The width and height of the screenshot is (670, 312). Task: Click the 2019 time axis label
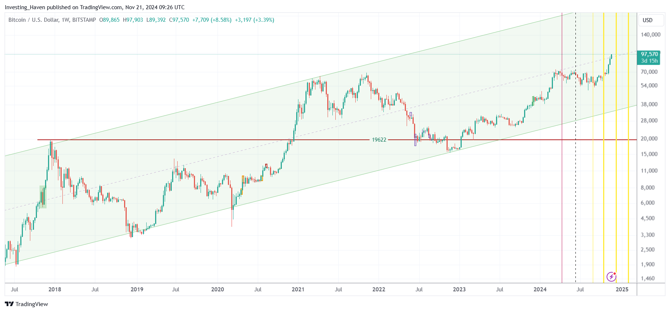(137, 290)
